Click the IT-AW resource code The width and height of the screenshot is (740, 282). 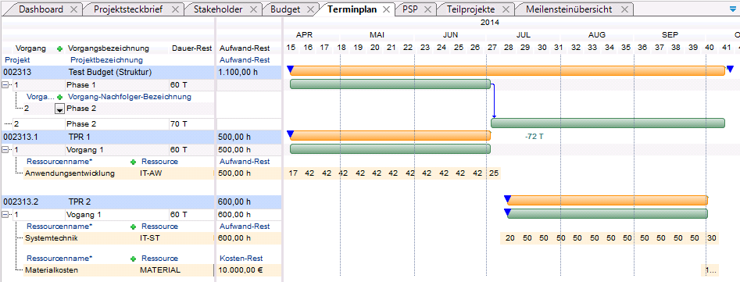[x=152, y=173]
